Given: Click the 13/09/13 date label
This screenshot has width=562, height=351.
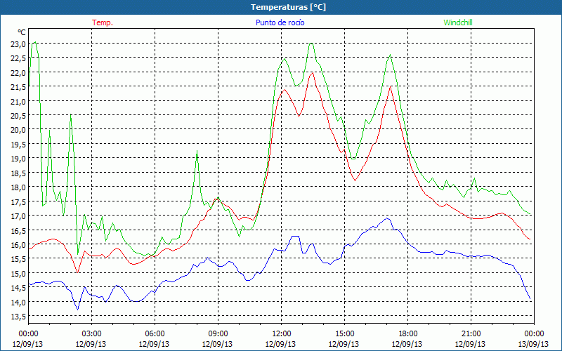Looking at the screenshot, I should coord(534,344).
